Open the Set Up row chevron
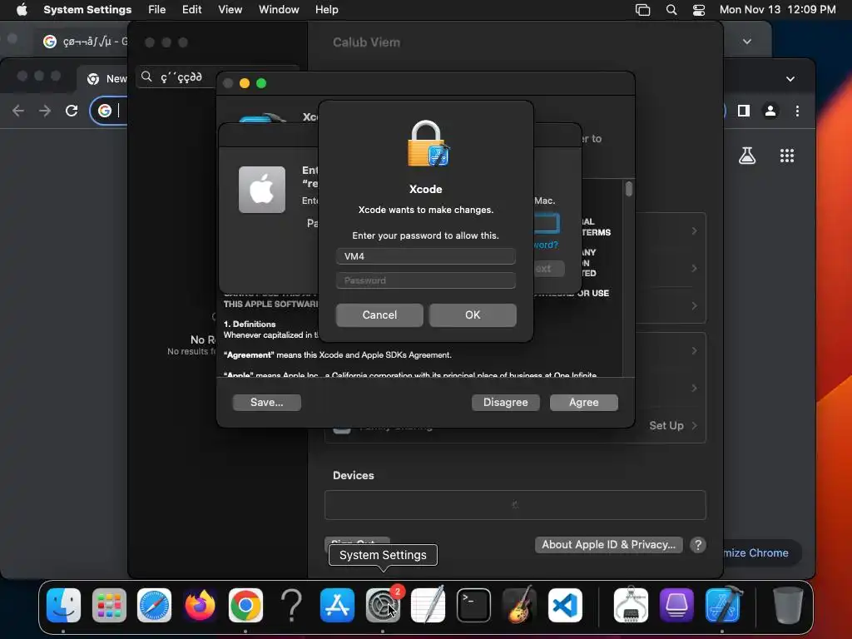The width and height of the screenshot is (852, 639). pyautogui.click(x=695, y=425)
